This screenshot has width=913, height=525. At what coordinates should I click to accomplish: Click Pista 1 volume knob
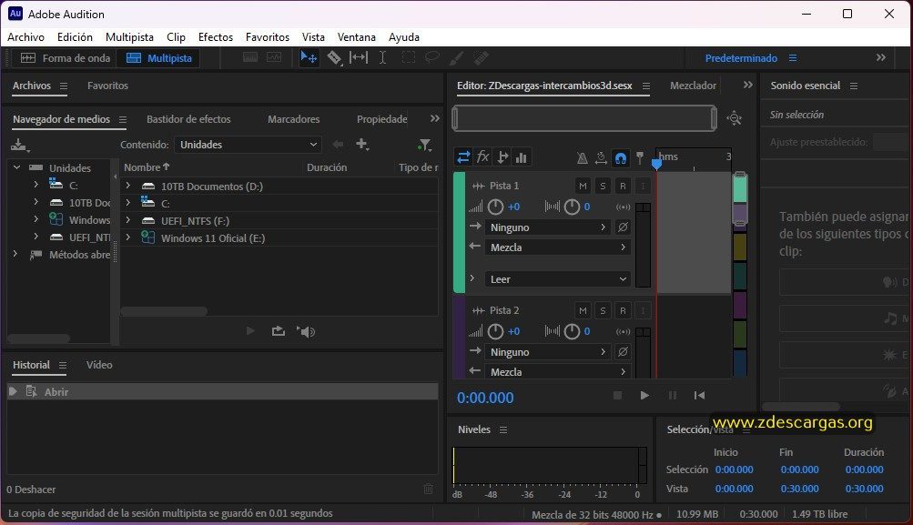(x=495, y=207)
